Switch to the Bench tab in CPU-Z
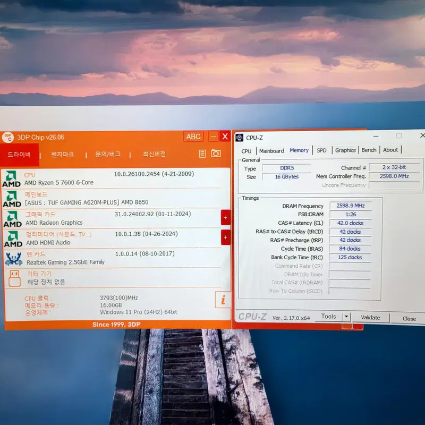 [369, 150]
